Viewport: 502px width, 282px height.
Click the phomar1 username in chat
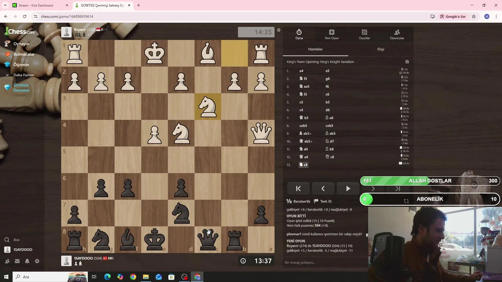coord(294,234)
